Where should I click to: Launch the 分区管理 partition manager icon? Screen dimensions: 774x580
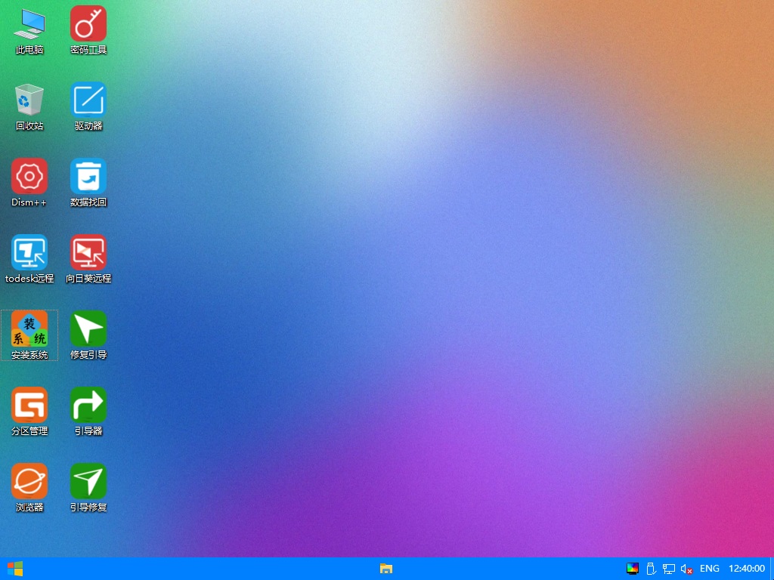click(x=29, y=406)
